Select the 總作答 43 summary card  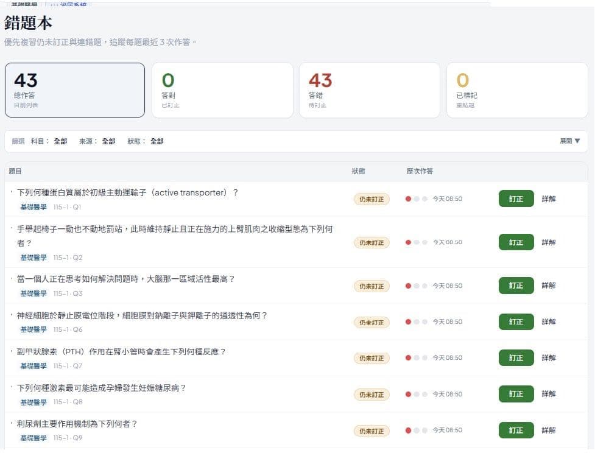[x=75, y=90]
